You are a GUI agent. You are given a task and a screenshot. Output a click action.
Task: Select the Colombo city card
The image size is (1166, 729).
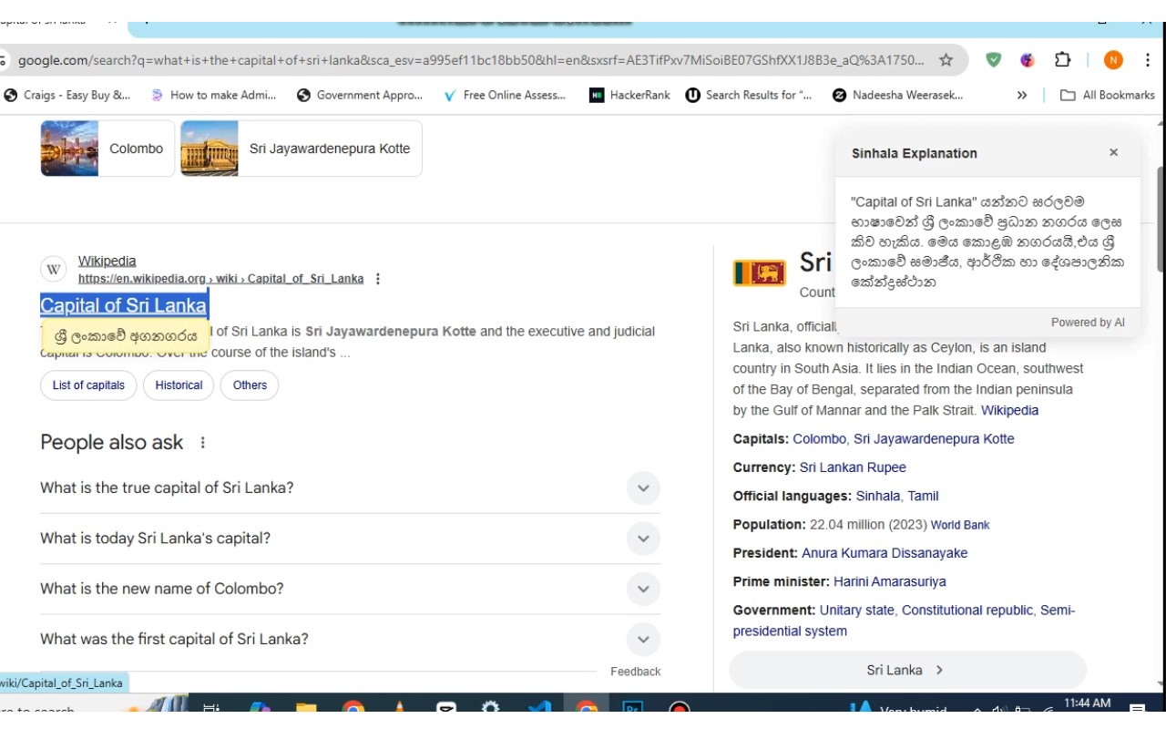[x=107, y=149]
